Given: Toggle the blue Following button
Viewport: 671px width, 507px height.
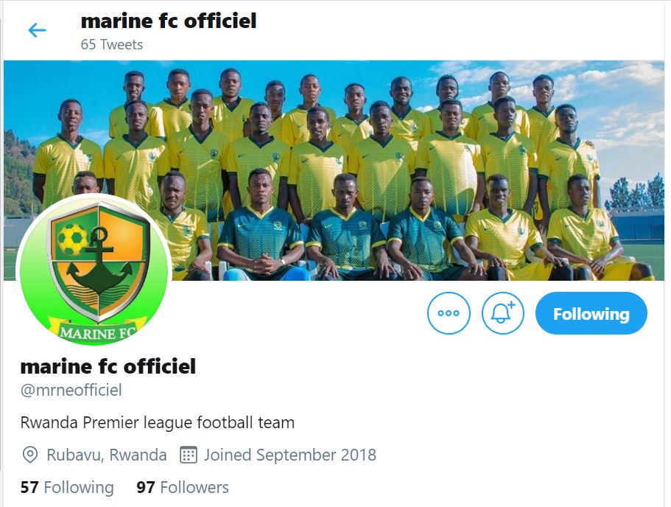Looking at the screenshot, I should [x=591, y=313].
